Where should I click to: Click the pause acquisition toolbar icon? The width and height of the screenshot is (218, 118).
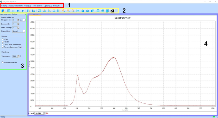pos(13,11)
